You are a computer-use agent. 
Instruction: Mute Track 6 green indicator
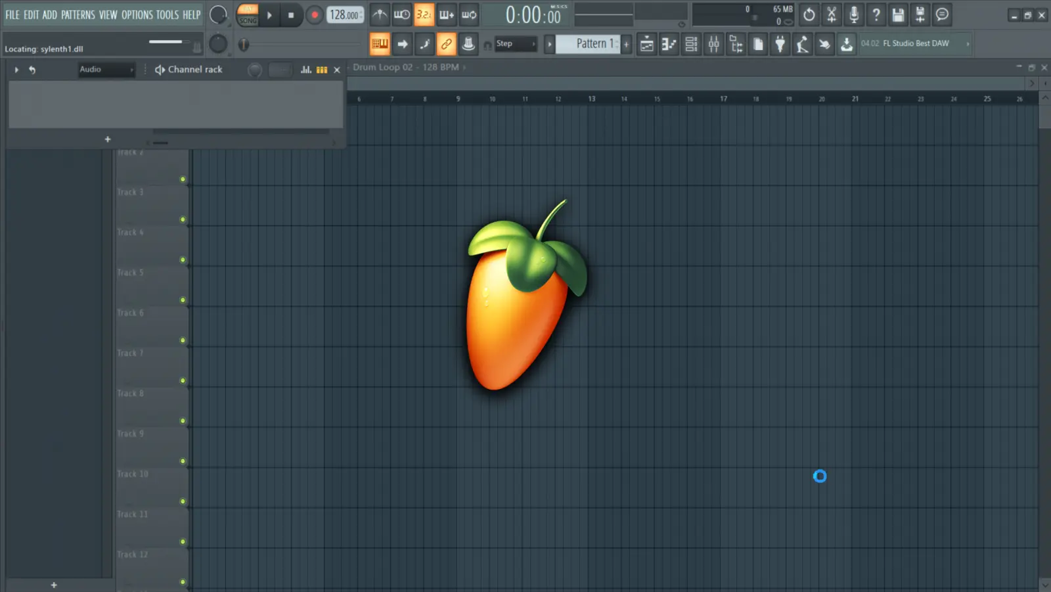point(183,340)
